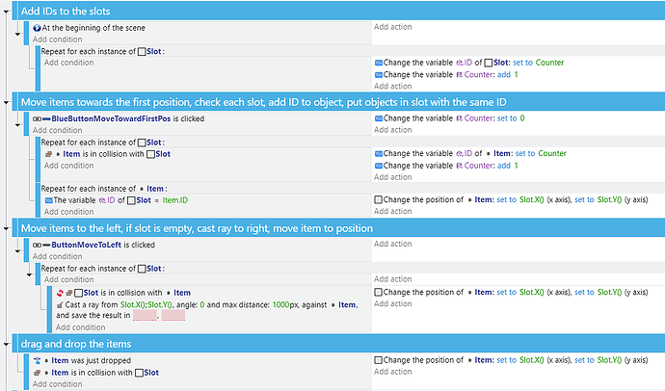Click the red inverted-condition icon in the collision condition
Viewport: 665px width, 391px height.
(x=62, y=293)
